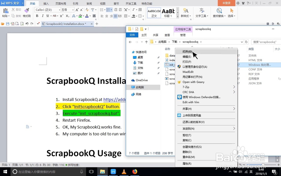Toggle underline formatting
The height and width of the screenshot is (176, 281).
coord(47,16)
